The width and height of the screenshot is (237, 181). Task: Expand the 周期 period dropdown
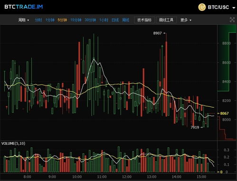click(x=24, y=20)
